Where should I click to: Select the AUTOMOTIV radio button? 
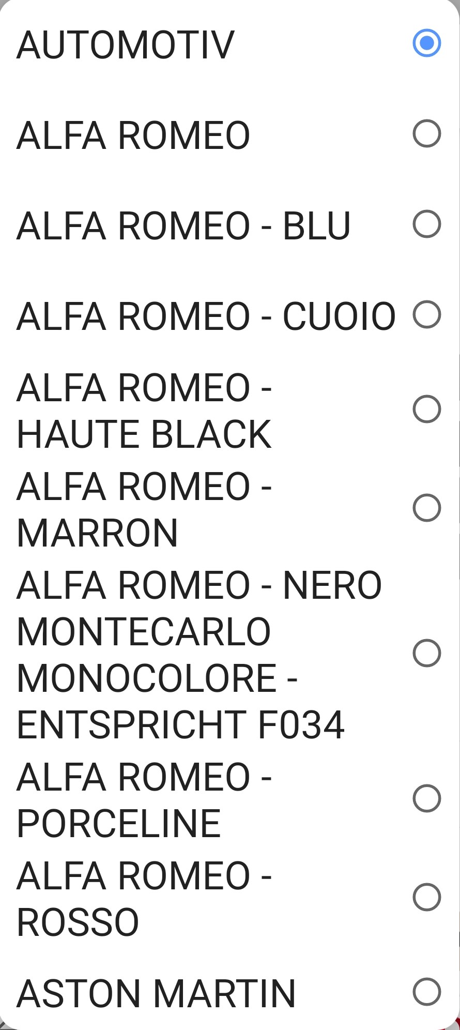(x=426, y=43)
